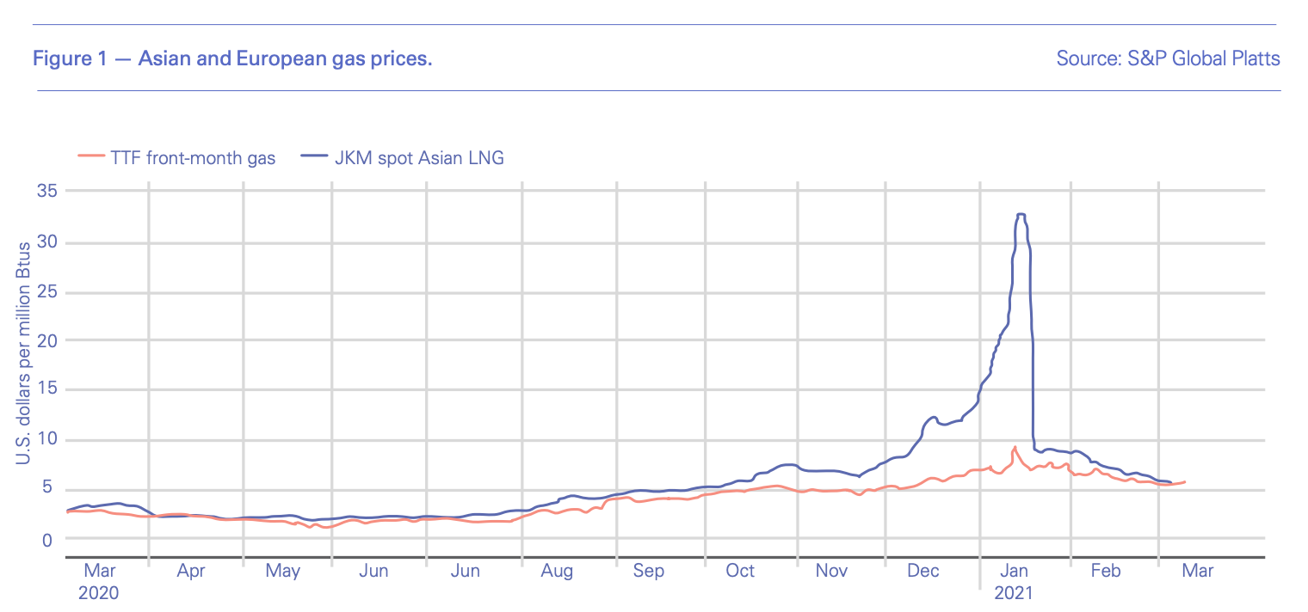This screenshot has width=1308, height=612.
Task: Toggle the JKM spot Asian LNG legend label
Action: coord(418,157)
